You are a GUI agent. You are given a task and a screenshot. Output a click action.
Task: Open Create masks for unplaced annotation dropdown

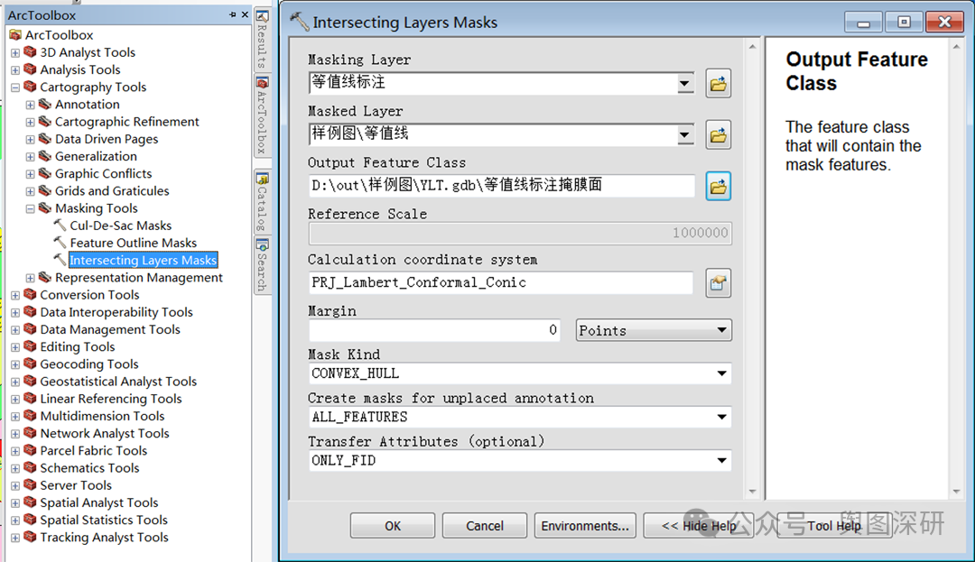721,418
